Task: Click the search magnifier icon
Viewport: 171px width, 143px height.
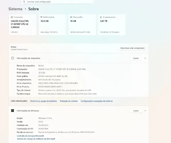Action: [x=24, y=2]
